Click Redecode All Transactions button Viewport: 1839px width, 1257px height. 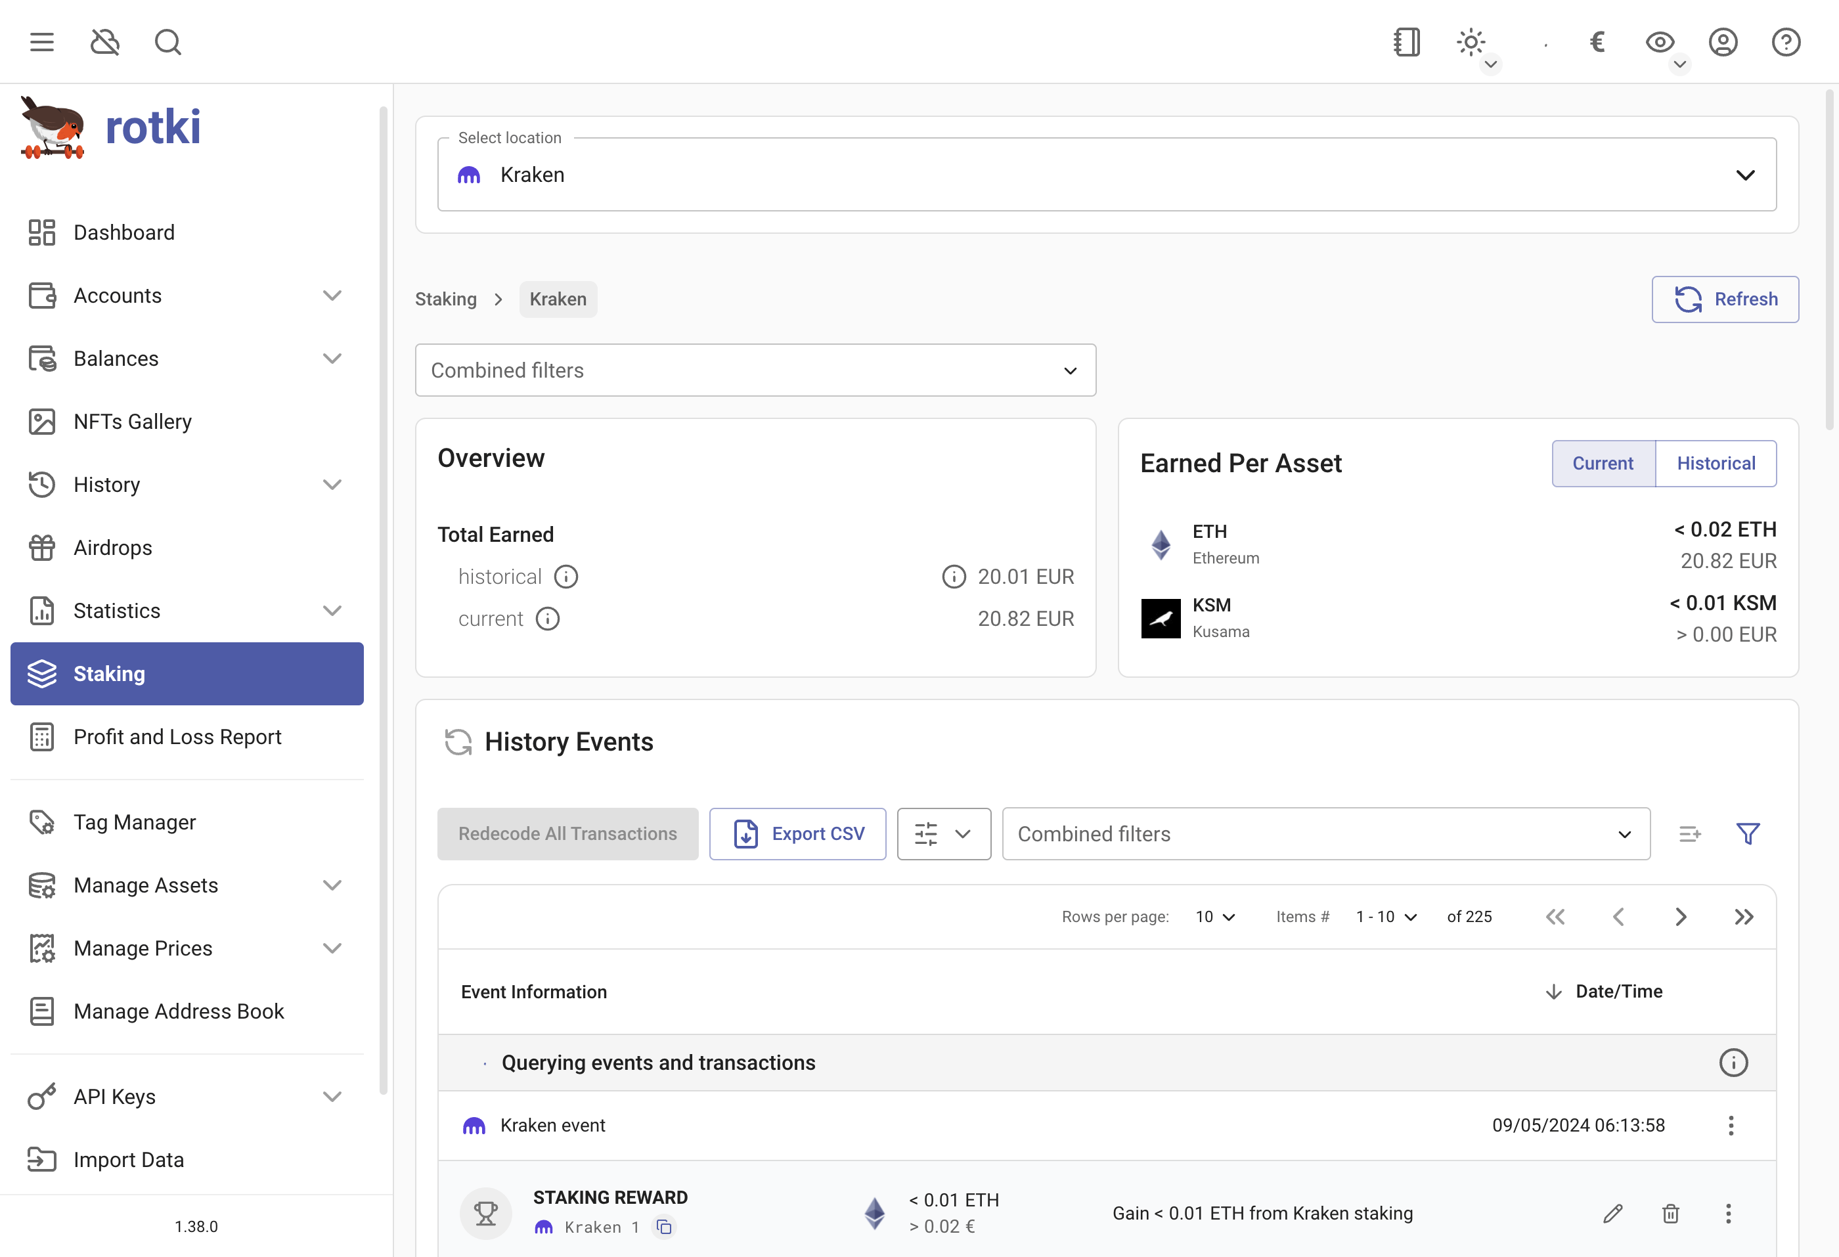tap(567, 834)
